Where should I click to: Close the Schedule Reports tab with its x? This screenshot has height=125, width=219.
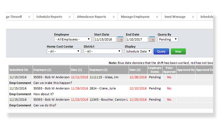(70, 17)
